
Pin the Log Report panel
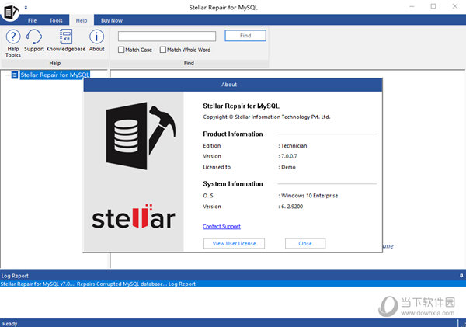point(461,276)
